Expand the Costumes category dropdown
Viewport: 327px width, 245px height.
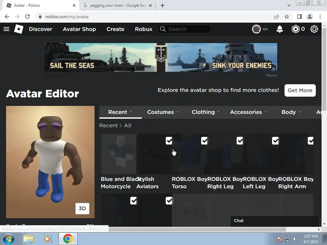[163, 112]
